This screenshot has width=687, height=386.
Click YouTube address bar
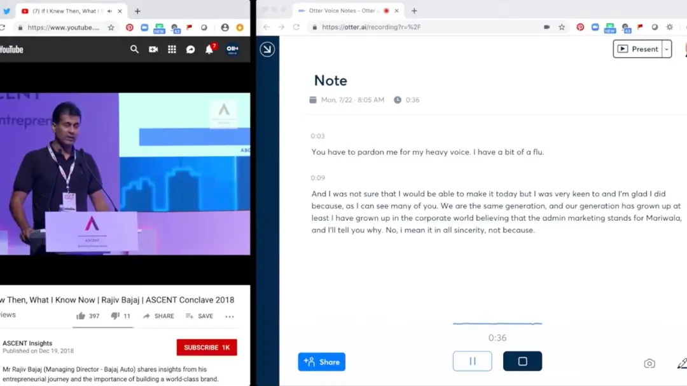coord(64,27)
